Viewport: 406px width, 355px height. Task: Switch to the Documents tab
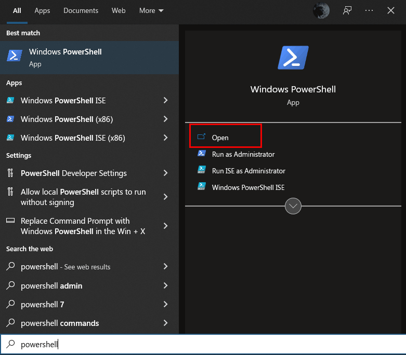(x=81, y=10)
